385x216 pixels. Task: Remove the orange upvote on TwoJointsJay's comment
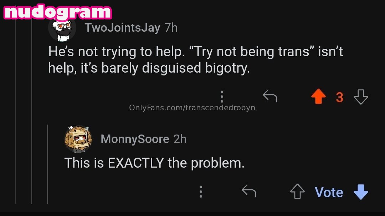tap(318, 97)
